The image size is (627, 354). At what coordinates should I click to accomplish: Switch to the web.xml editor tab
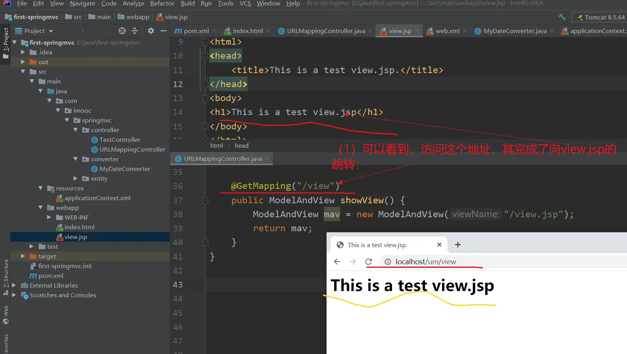pos(447,31)
